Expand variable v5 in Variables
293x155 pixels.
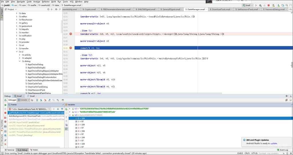tap(70, 108)
